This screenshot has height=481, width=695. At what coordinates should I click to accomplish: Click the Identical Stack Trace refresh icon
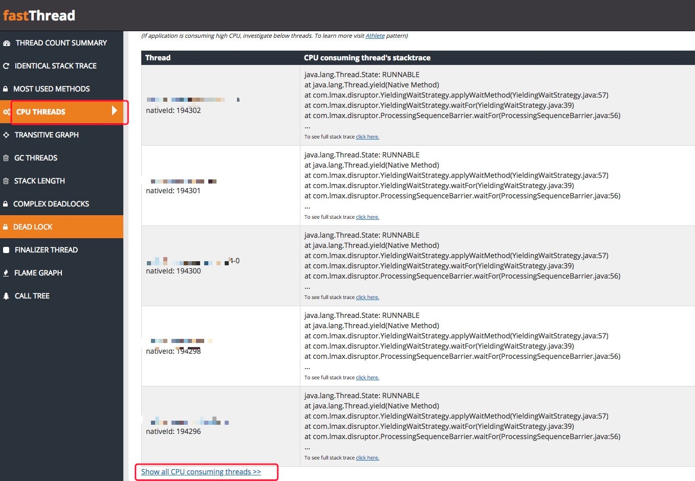(6, 66)
